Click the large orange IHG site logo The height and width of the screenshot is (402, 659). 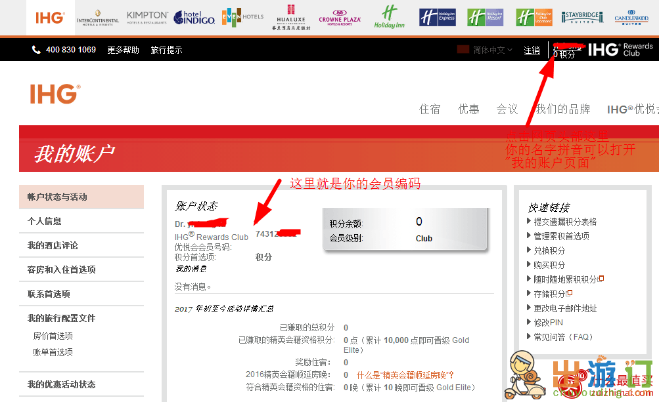coord(55,94)
